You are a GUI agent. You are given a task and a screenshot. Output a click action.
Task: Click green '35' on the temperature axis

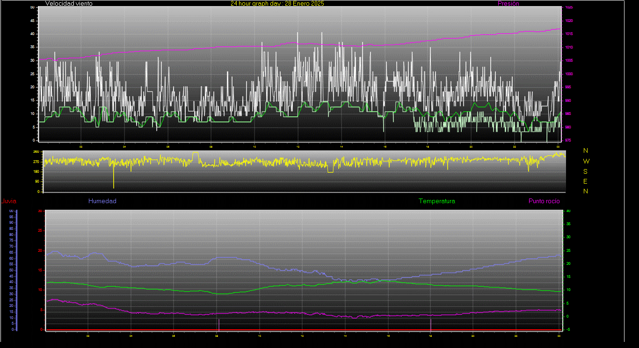tap(568, 224)
